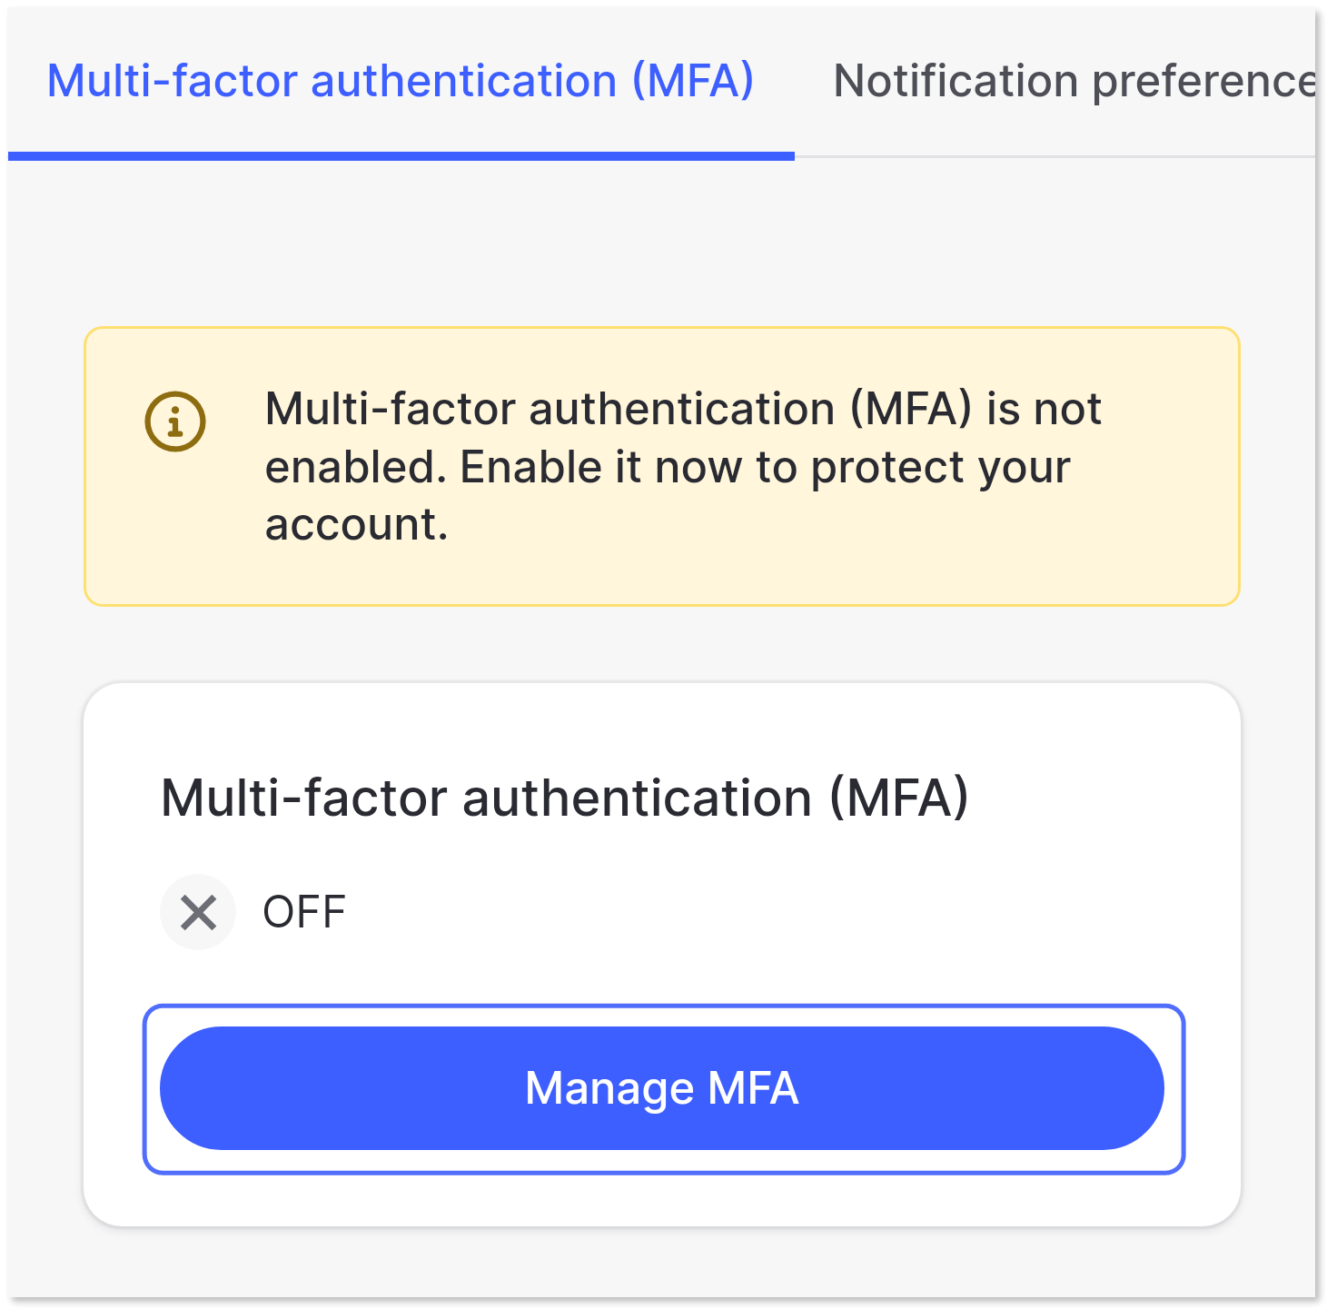Click the blue underline of the active tab
The width and height of the screenshot is (1327, 1309).
pyautogui.click(x=400, y=156)
